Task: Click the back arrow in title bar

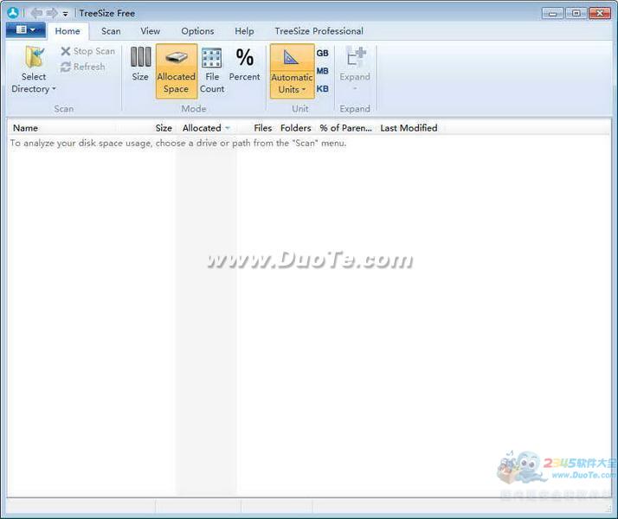Action: [x=36, y=13]
